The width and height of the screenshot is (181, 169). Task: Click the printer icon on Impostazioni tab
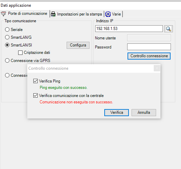[53, 14]
